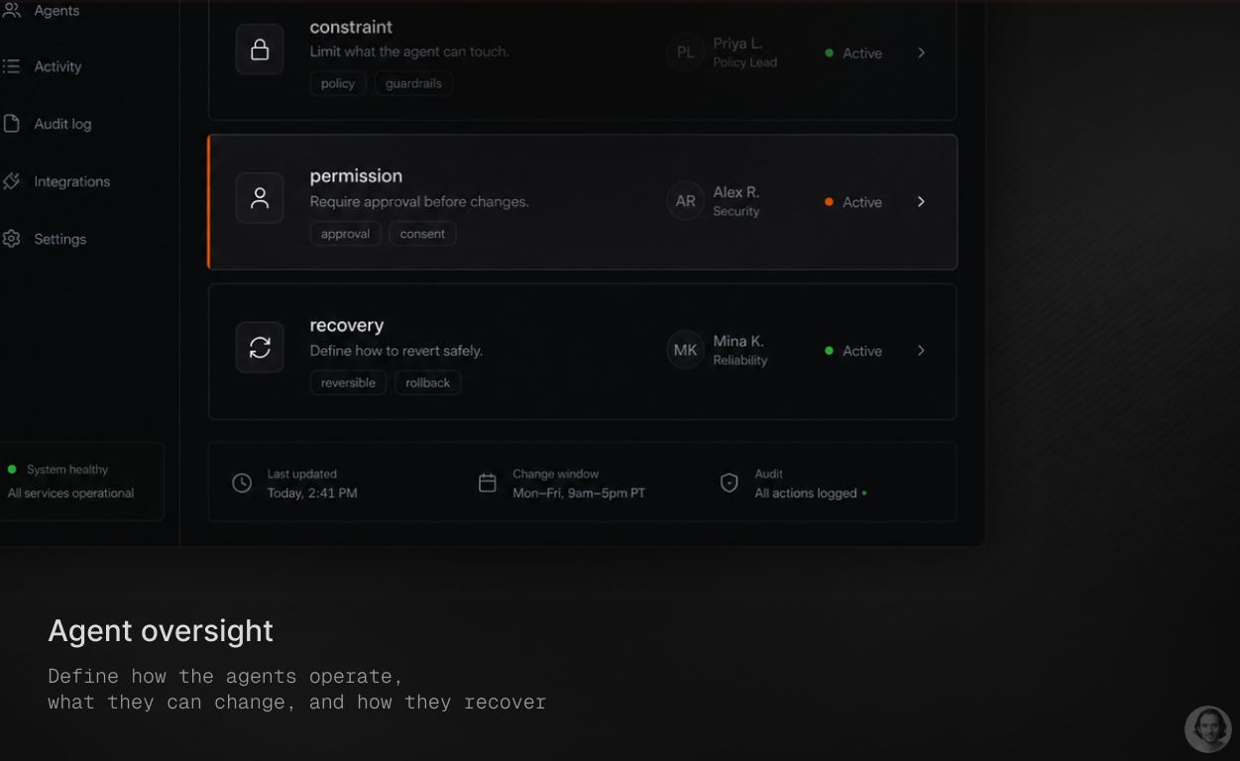Click the shield icon beside Audit

click(730, 484)
